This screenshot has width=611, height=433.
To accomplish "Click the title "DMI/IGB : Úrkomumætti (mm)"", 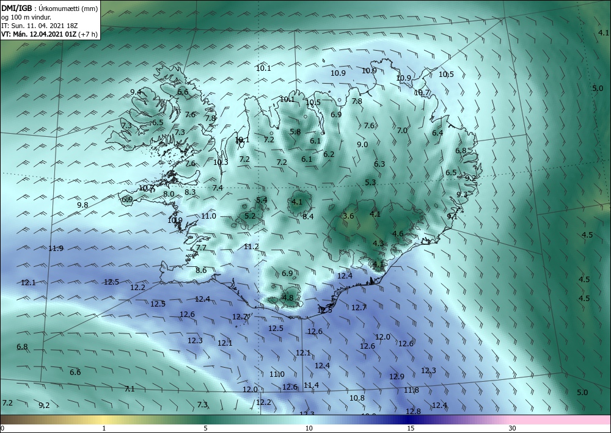I will (x=49, y=9).
